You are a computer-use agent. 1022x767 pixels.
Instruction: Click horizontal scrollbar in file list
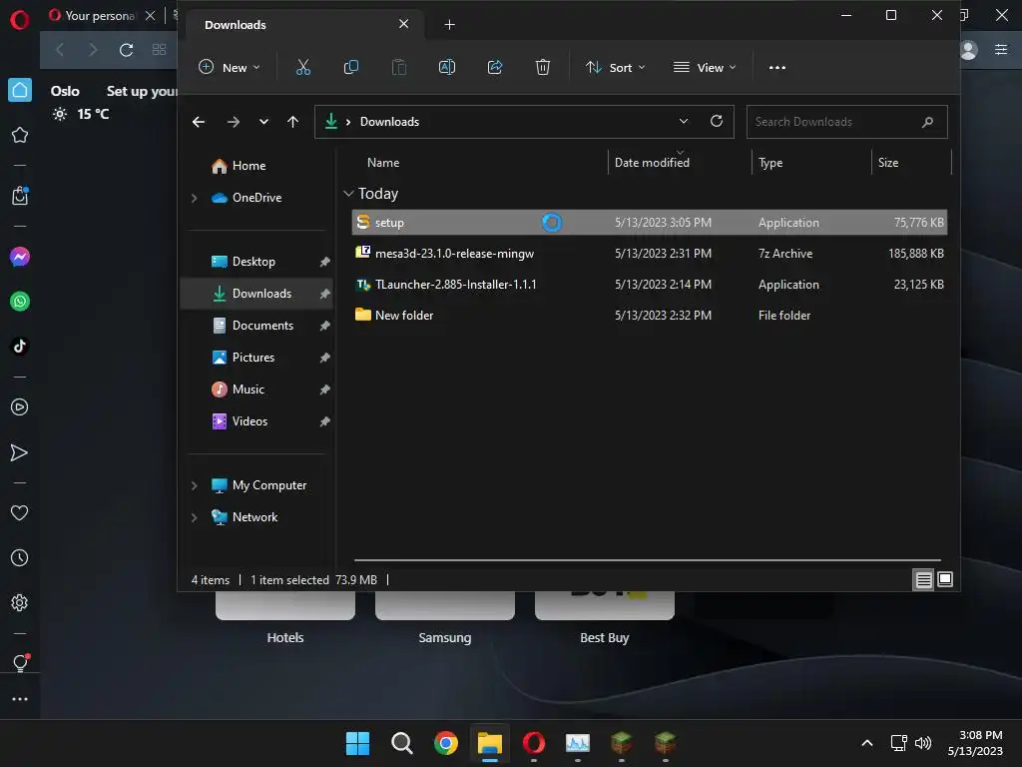pyautogui.click(x=647, y=559)
